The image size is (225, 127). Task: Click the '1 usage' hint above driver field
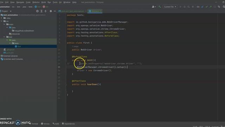tap(75, 47)
